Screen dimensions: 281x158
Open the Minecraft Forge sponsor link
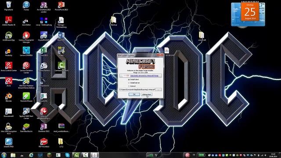tap(144, 75)
